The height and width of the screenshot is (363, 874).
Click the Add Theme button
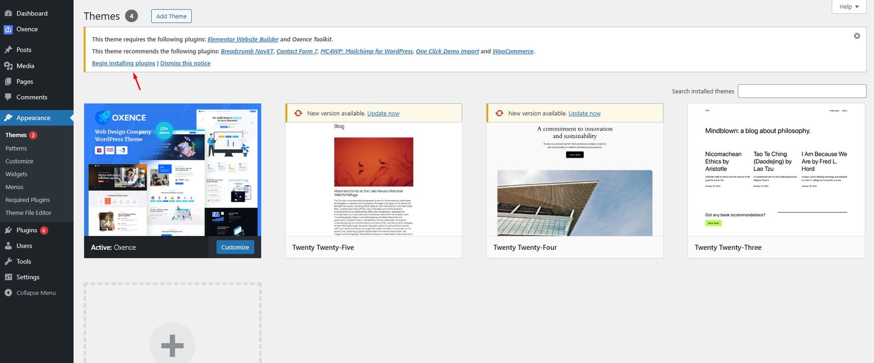171,16
